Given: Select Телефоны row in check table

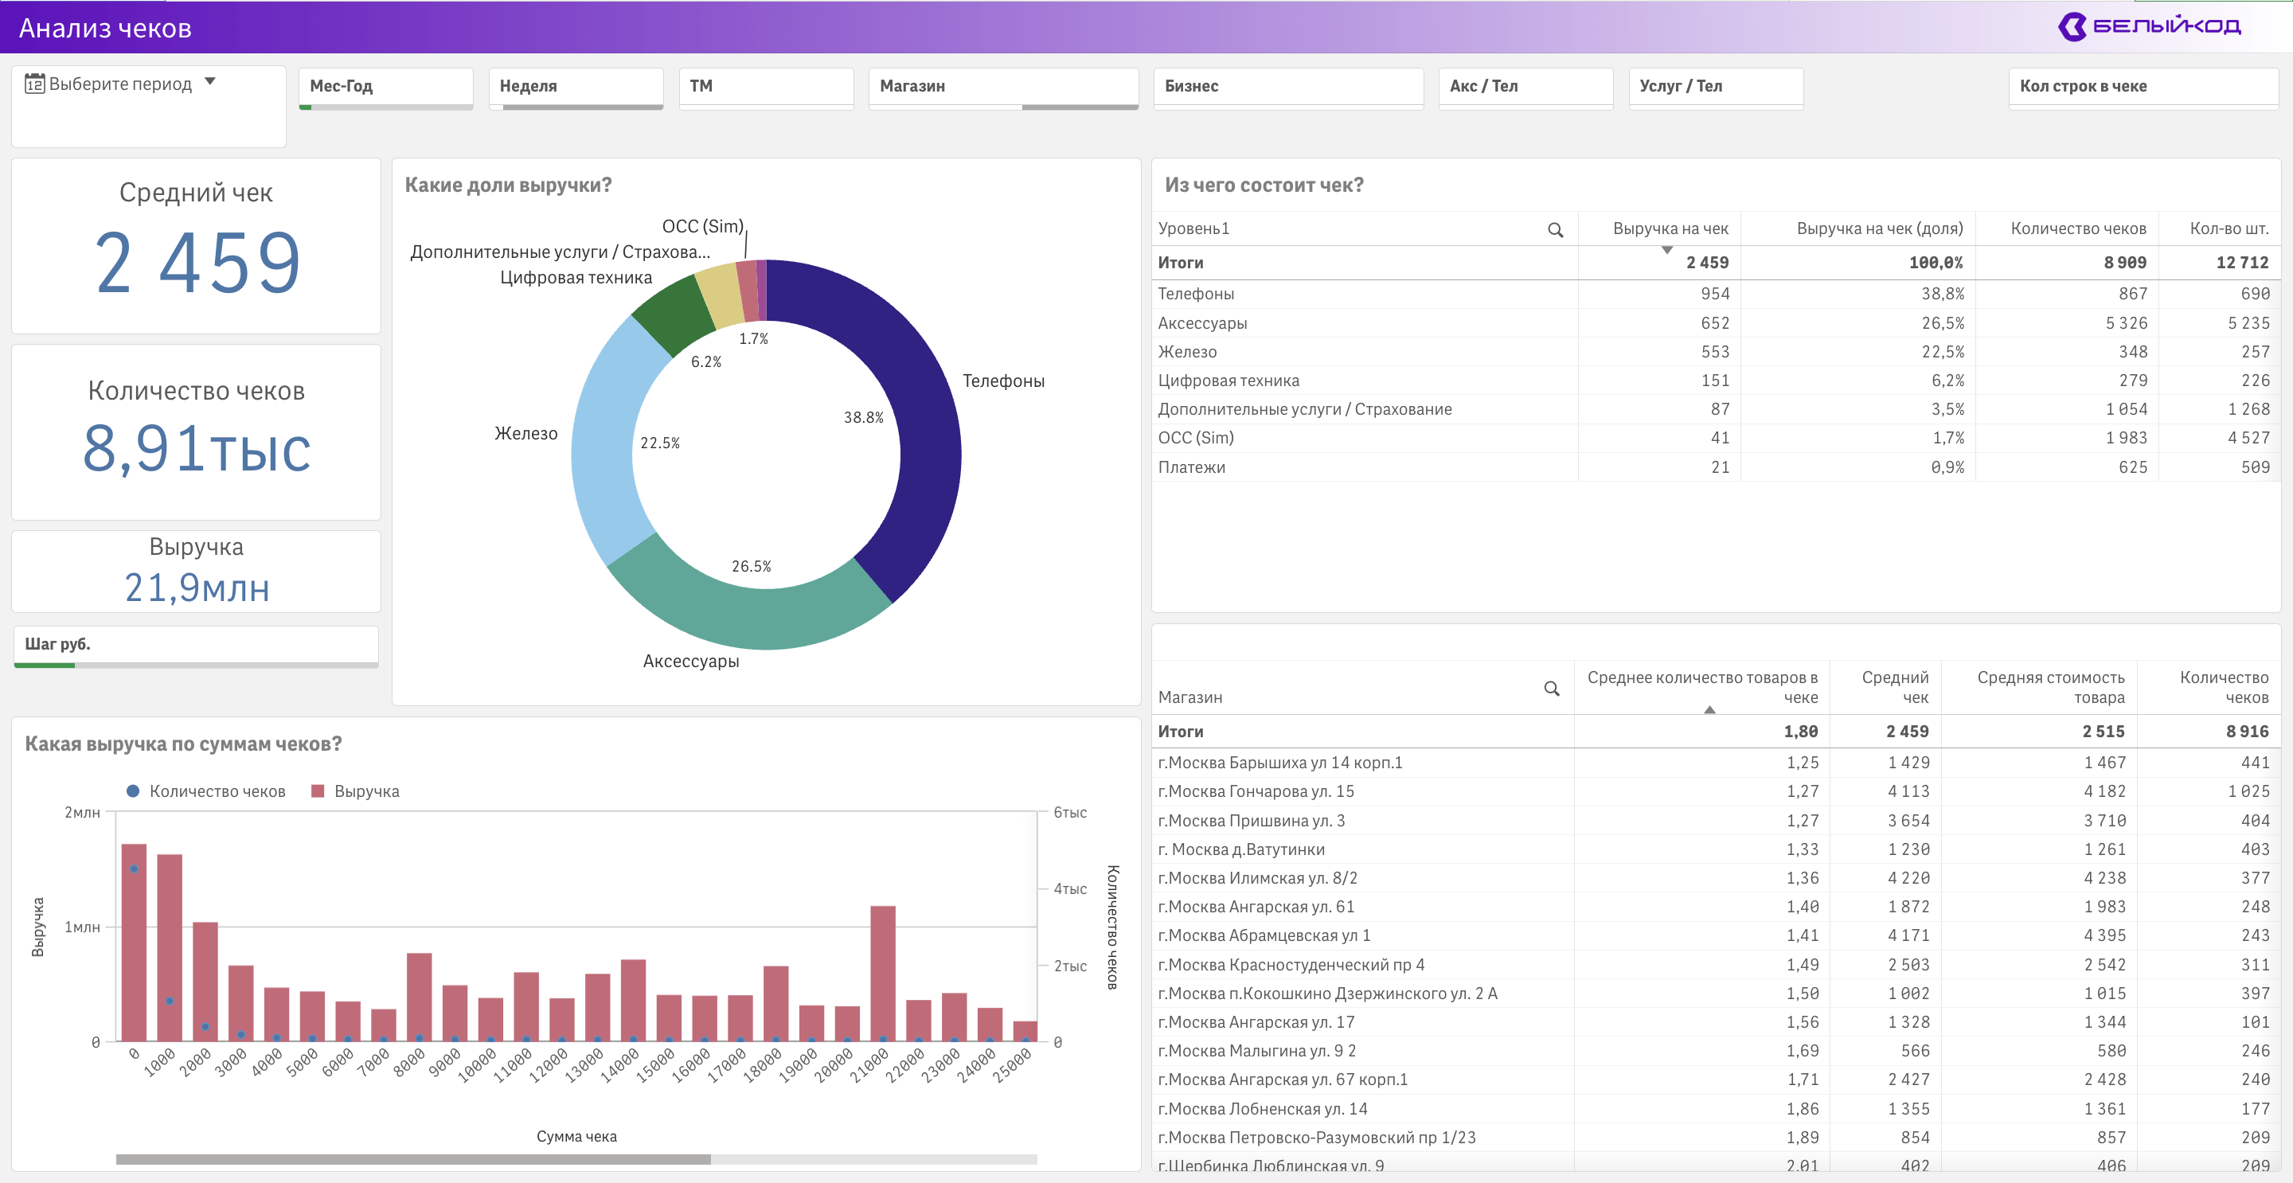Looking at the screenshot, I should (1195, 294).
